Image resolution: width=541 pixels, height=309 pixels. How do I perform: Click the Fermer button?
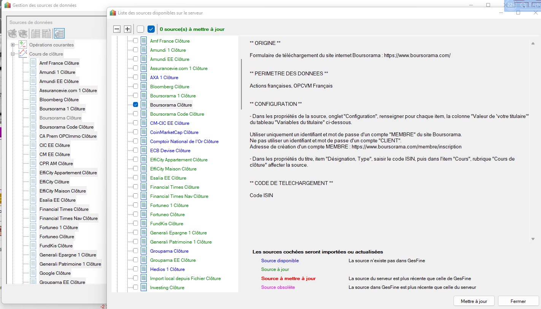[x=518, y=301]
